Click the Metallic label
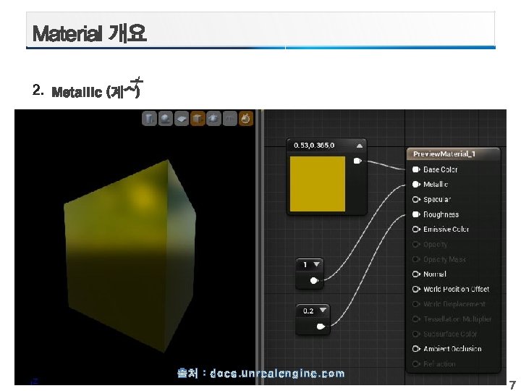Screen dimensions: 521x391 pyautogui.click(x=436, y=184)
